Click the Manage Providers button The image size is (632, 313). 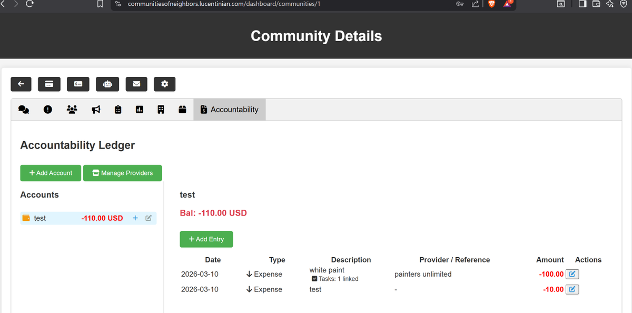tap(122, 173)
